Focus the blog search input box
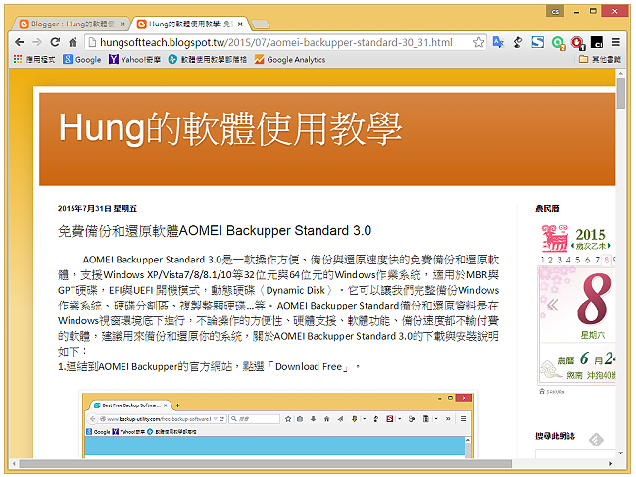 575,453
